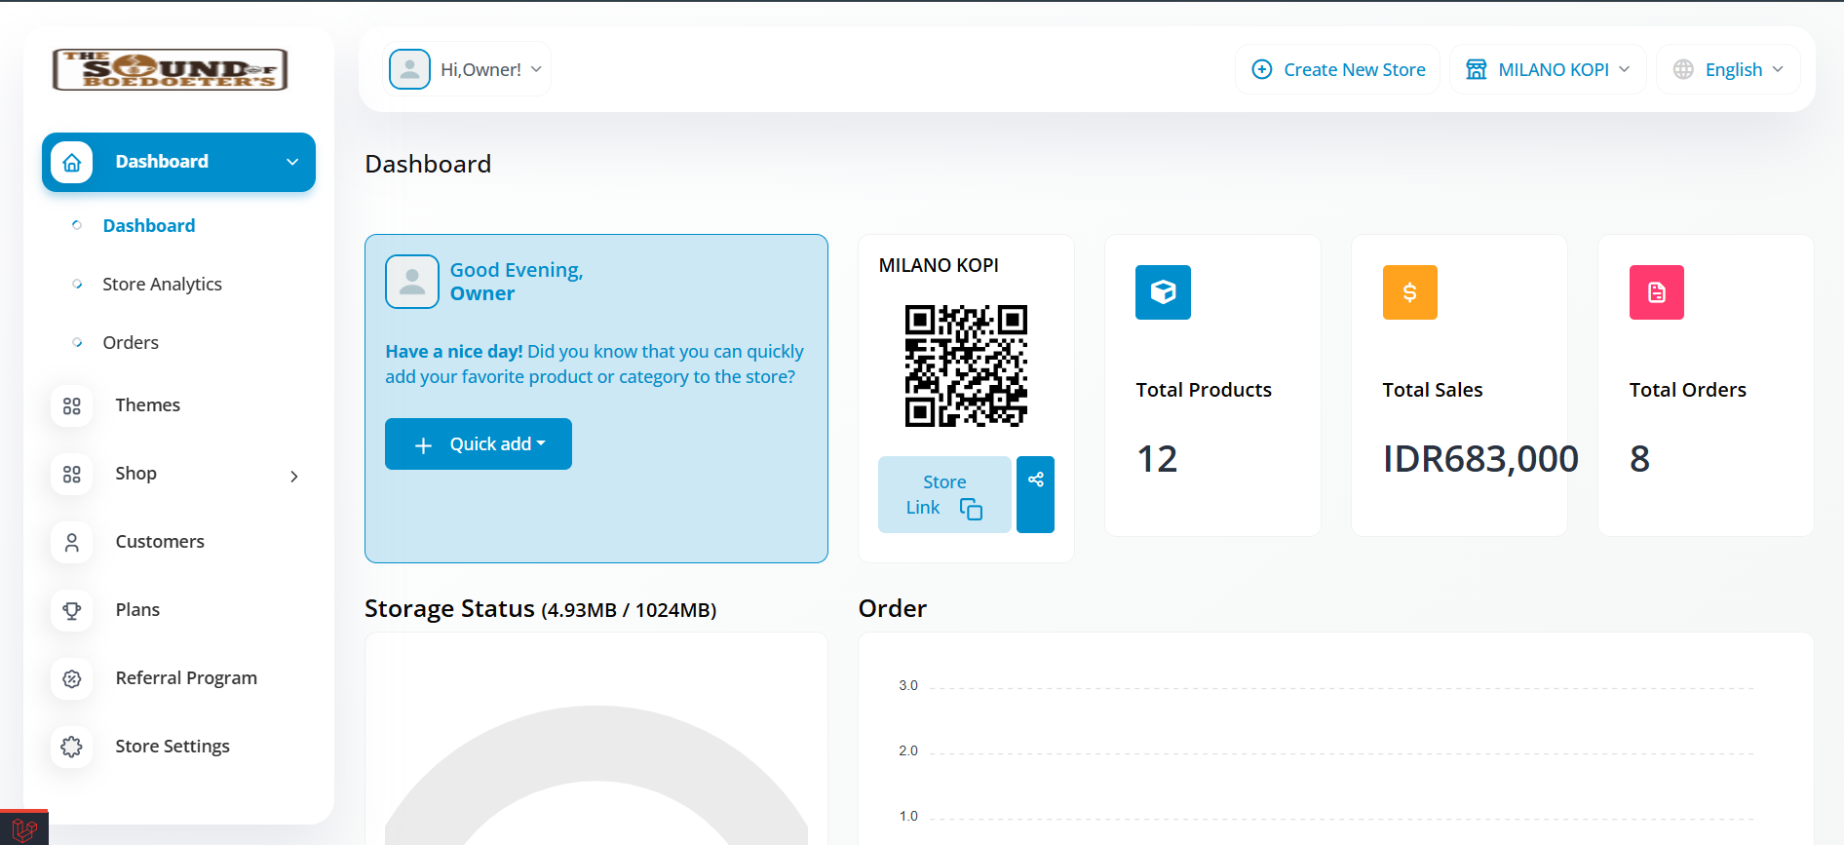The image size is (1844, 845).
Task: Click Create New Store button
Action: [x=1338, y=69]
